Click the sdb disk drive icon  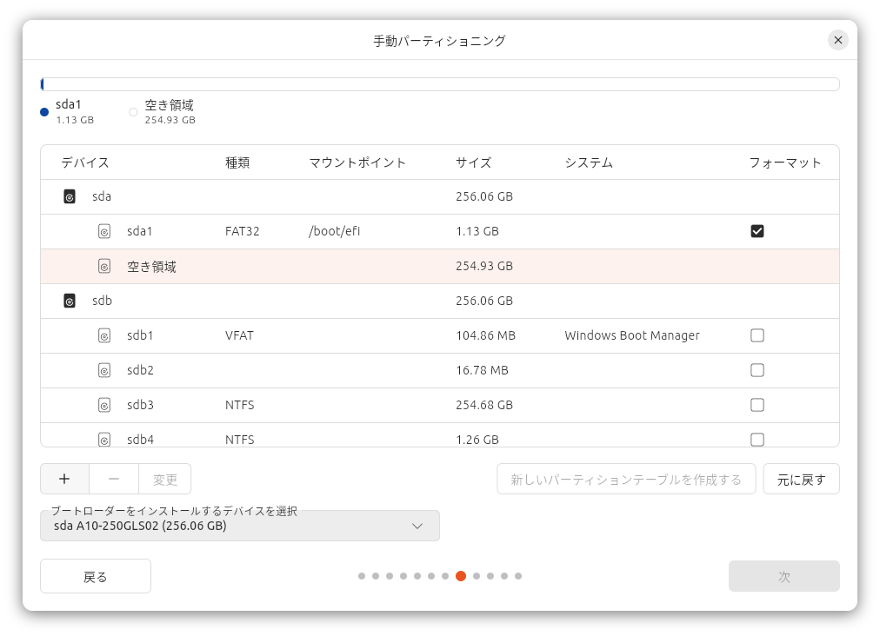click(70, 301)
